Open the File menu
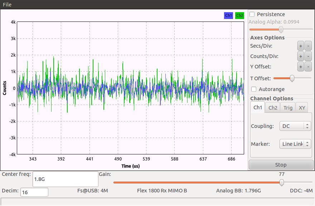The height and width of the screenshot is (206, 315). click(7, 4)
